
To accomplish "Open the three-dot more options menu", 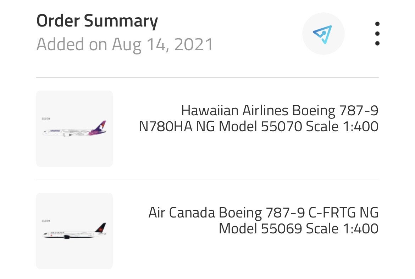I will (377, 34).
